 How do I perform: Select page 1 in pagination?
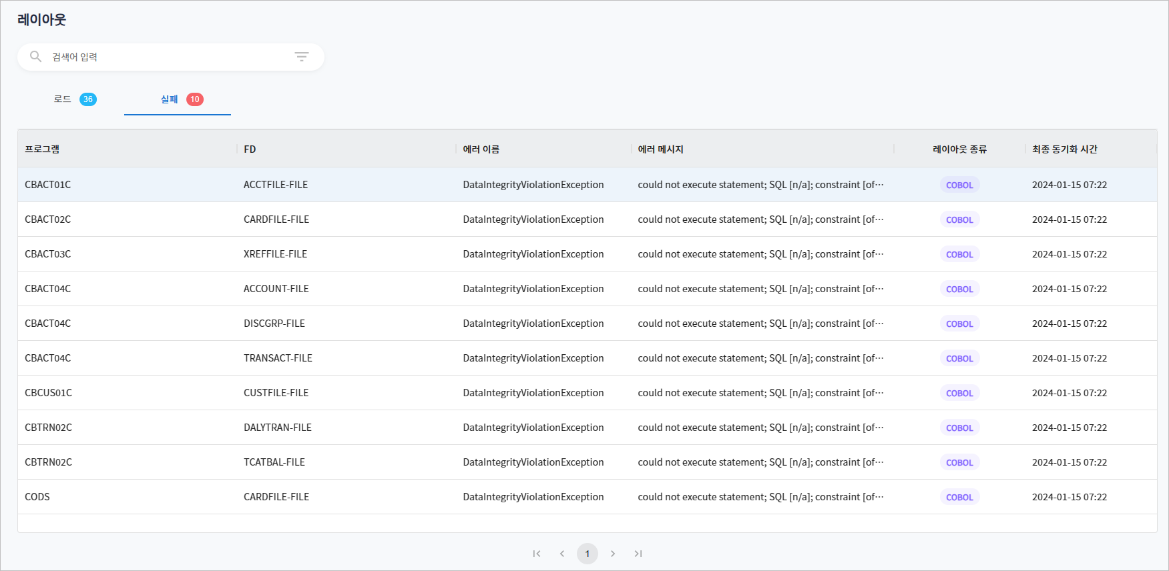(588, 554)
